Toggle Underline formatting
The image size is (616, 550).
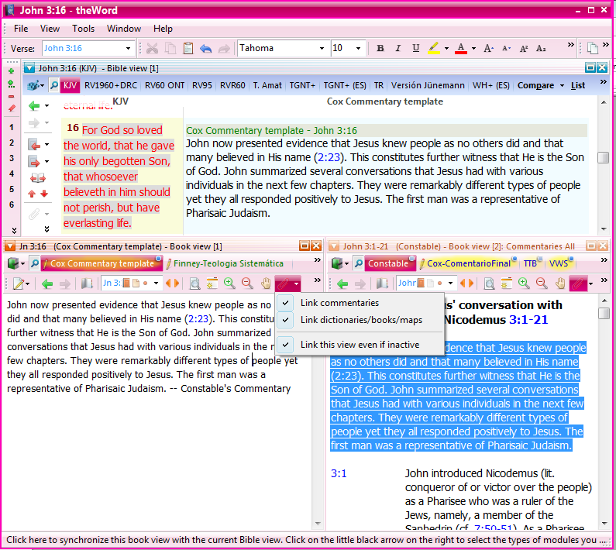point(415,48)
